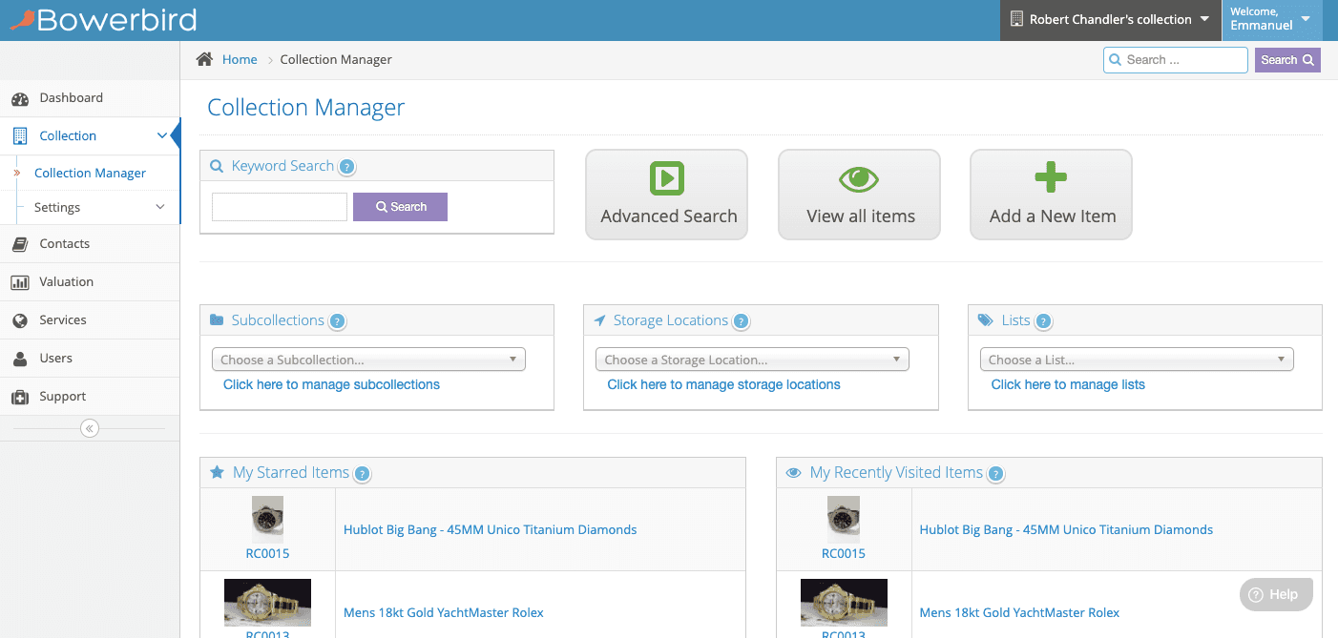
Task: Open the Choose a Storage Location dropdown
Action: coord(752,360)
